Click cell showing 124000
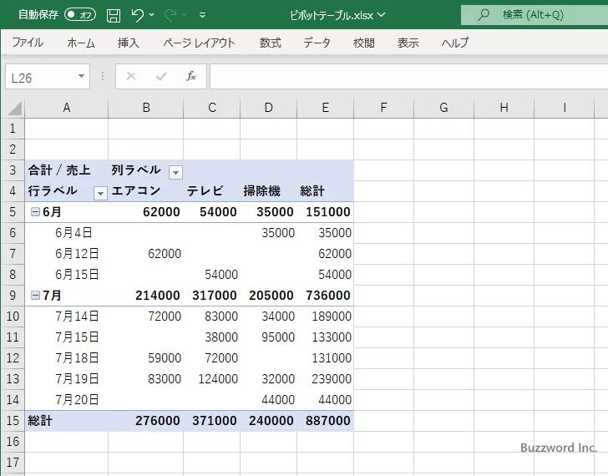 coord(212,379)
